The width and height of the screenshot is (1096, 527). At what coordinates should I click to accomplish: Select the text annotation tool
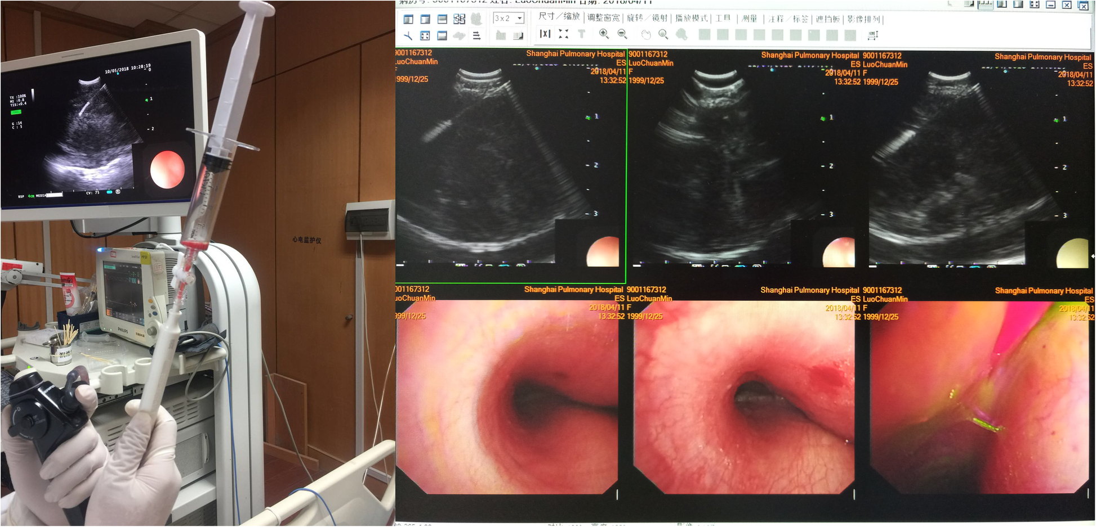pyautogui.click(x=581, y=34)
